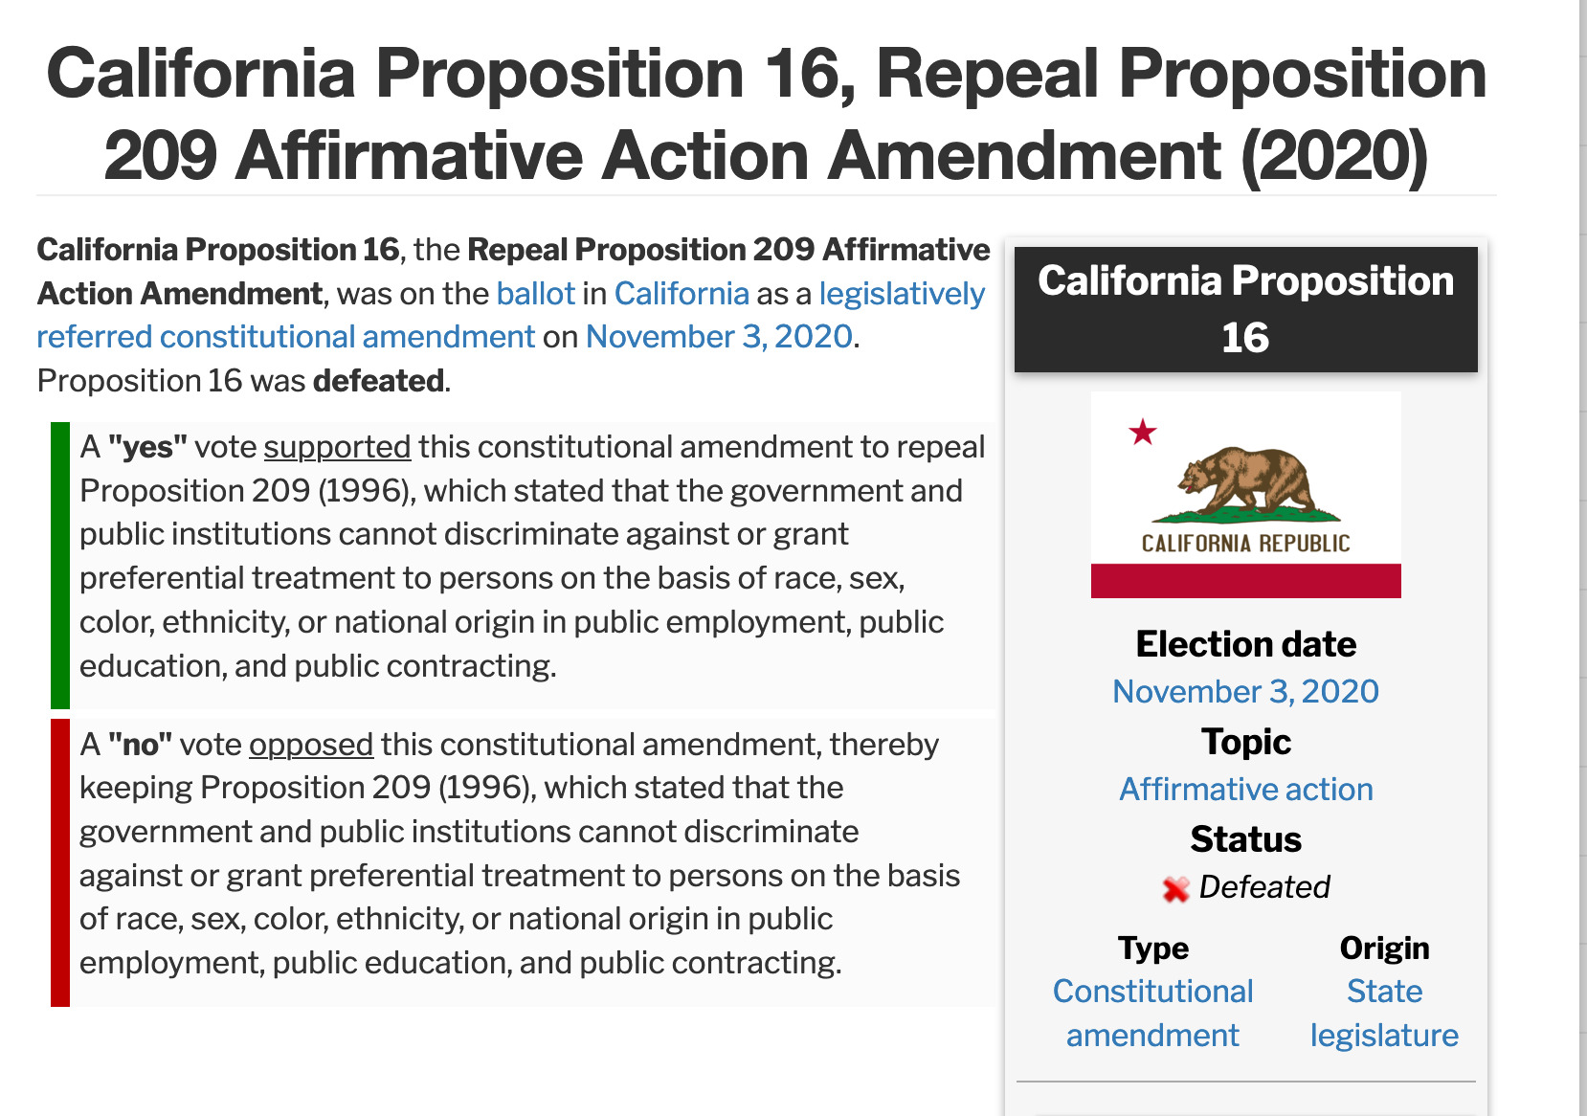
Task: Click the underlined word "opposed"
Action: coord(311,745)
